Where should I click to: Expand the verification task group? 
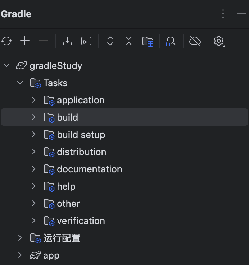tap(34, 220)
